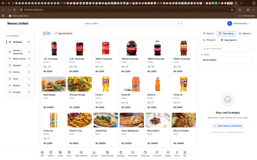Screen dimensions: 257x160
Task: Open the Expenses wallet icon
Action: (145, 152)
